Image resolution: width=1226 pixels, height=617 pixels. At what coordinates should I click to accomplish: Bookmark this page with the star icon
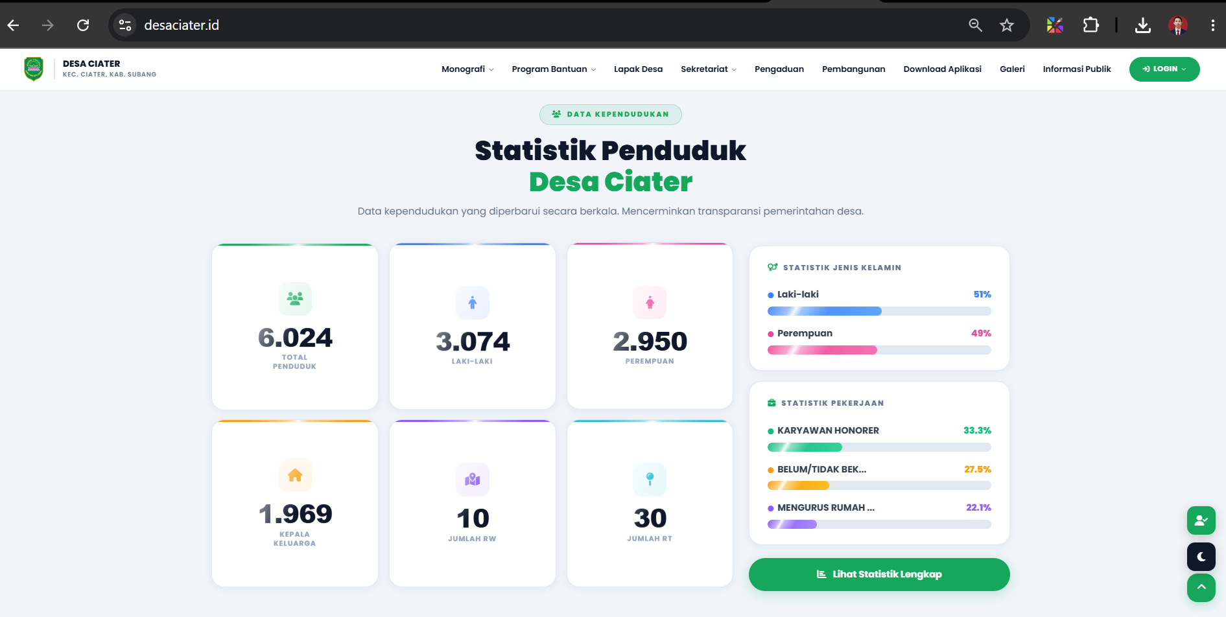tap(1006, 25)
